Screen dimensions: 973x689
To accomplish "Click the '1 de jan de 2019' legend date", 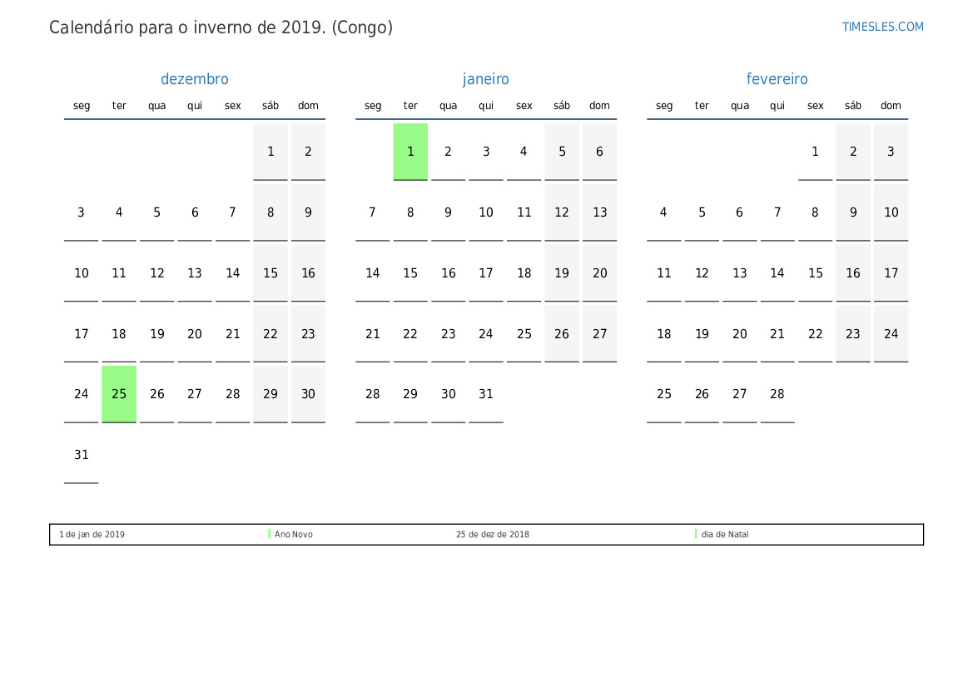I will pos(92,535).
